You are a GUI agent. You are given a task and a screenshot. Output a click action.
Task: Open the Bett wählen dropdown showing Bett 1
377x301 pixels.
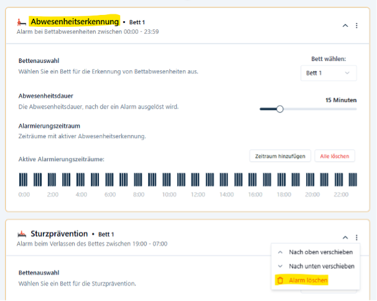point(329,73)
